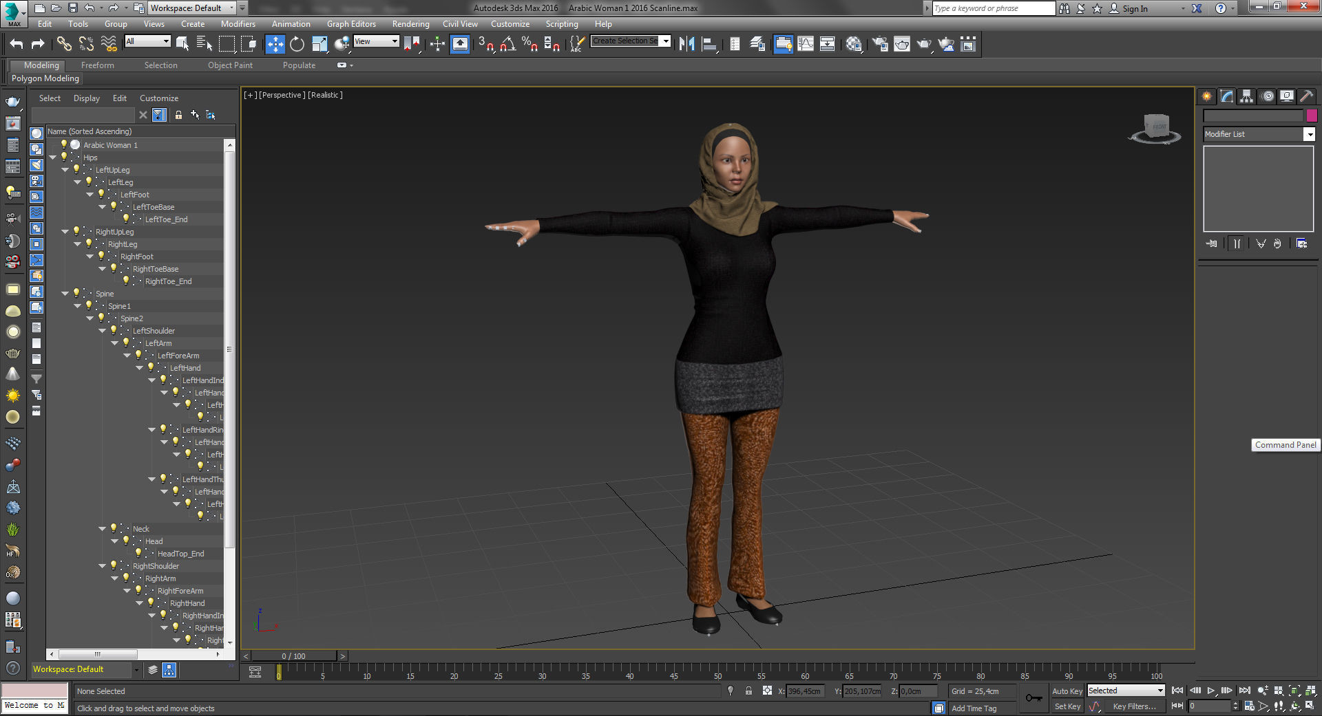Activate the Select and Rotate tool
Screen dimensions: 1322x716
(x=297, y=44)
